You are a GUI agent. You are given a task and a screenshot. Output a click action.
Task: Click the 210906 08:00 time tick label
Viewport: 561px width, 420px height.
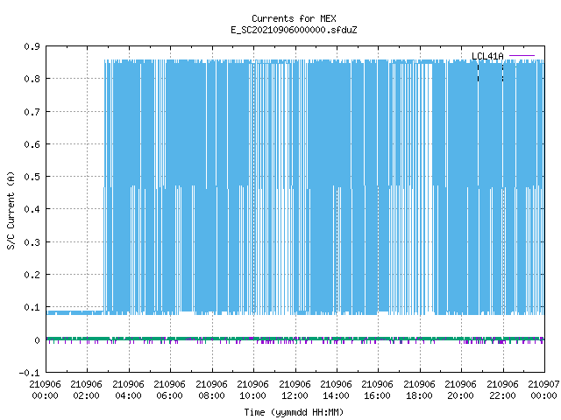[x=211, y=389]
